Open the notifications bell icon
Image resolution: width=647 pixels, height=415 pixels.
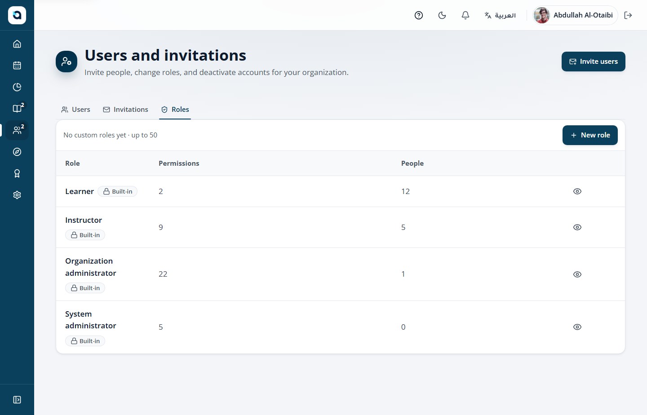pos(465,15)
